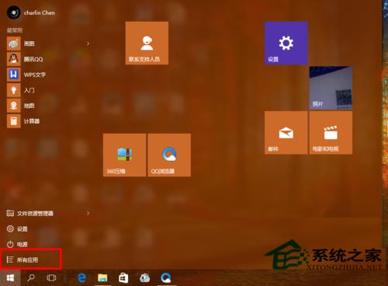Screen dimensions: 388x286
Task: Launch Microsoft Edge from taskbar
Action: [x=82, y=278]
